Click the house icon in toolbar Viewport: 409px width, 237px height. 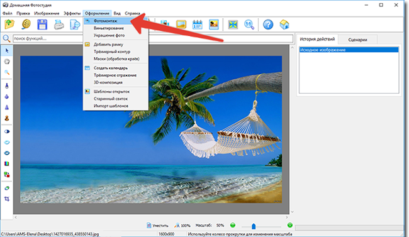tap(284, 25)
